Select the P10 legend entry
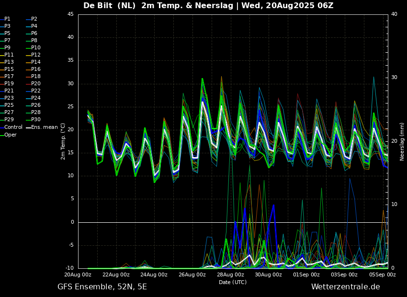This screenshot has width=407, height=297. (x=36, y=48)
